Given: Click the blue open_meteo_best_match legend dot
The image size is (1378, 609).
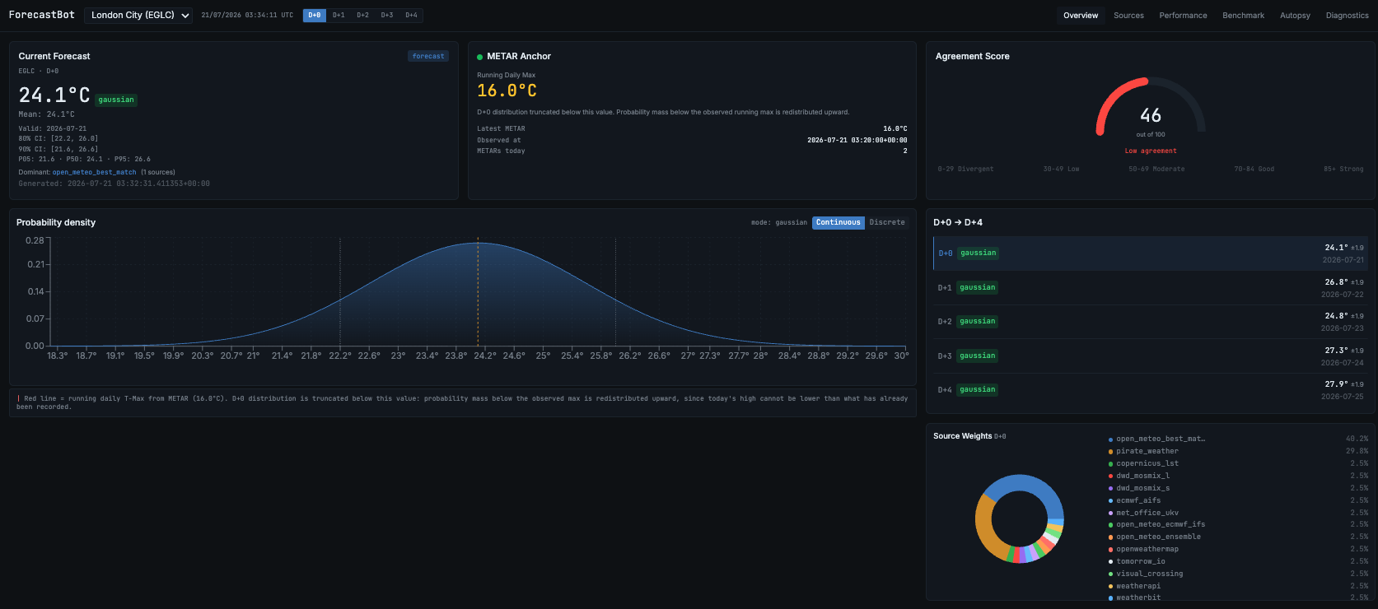Looking at the screenshot, I should click(1110, 439).
